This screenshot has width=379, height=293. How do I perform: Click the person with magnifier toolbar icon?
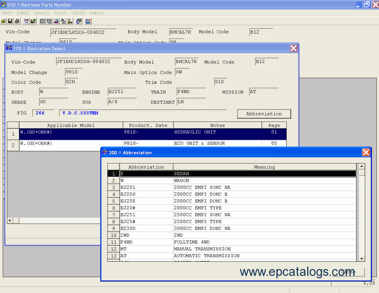click(x=56, y=21)
